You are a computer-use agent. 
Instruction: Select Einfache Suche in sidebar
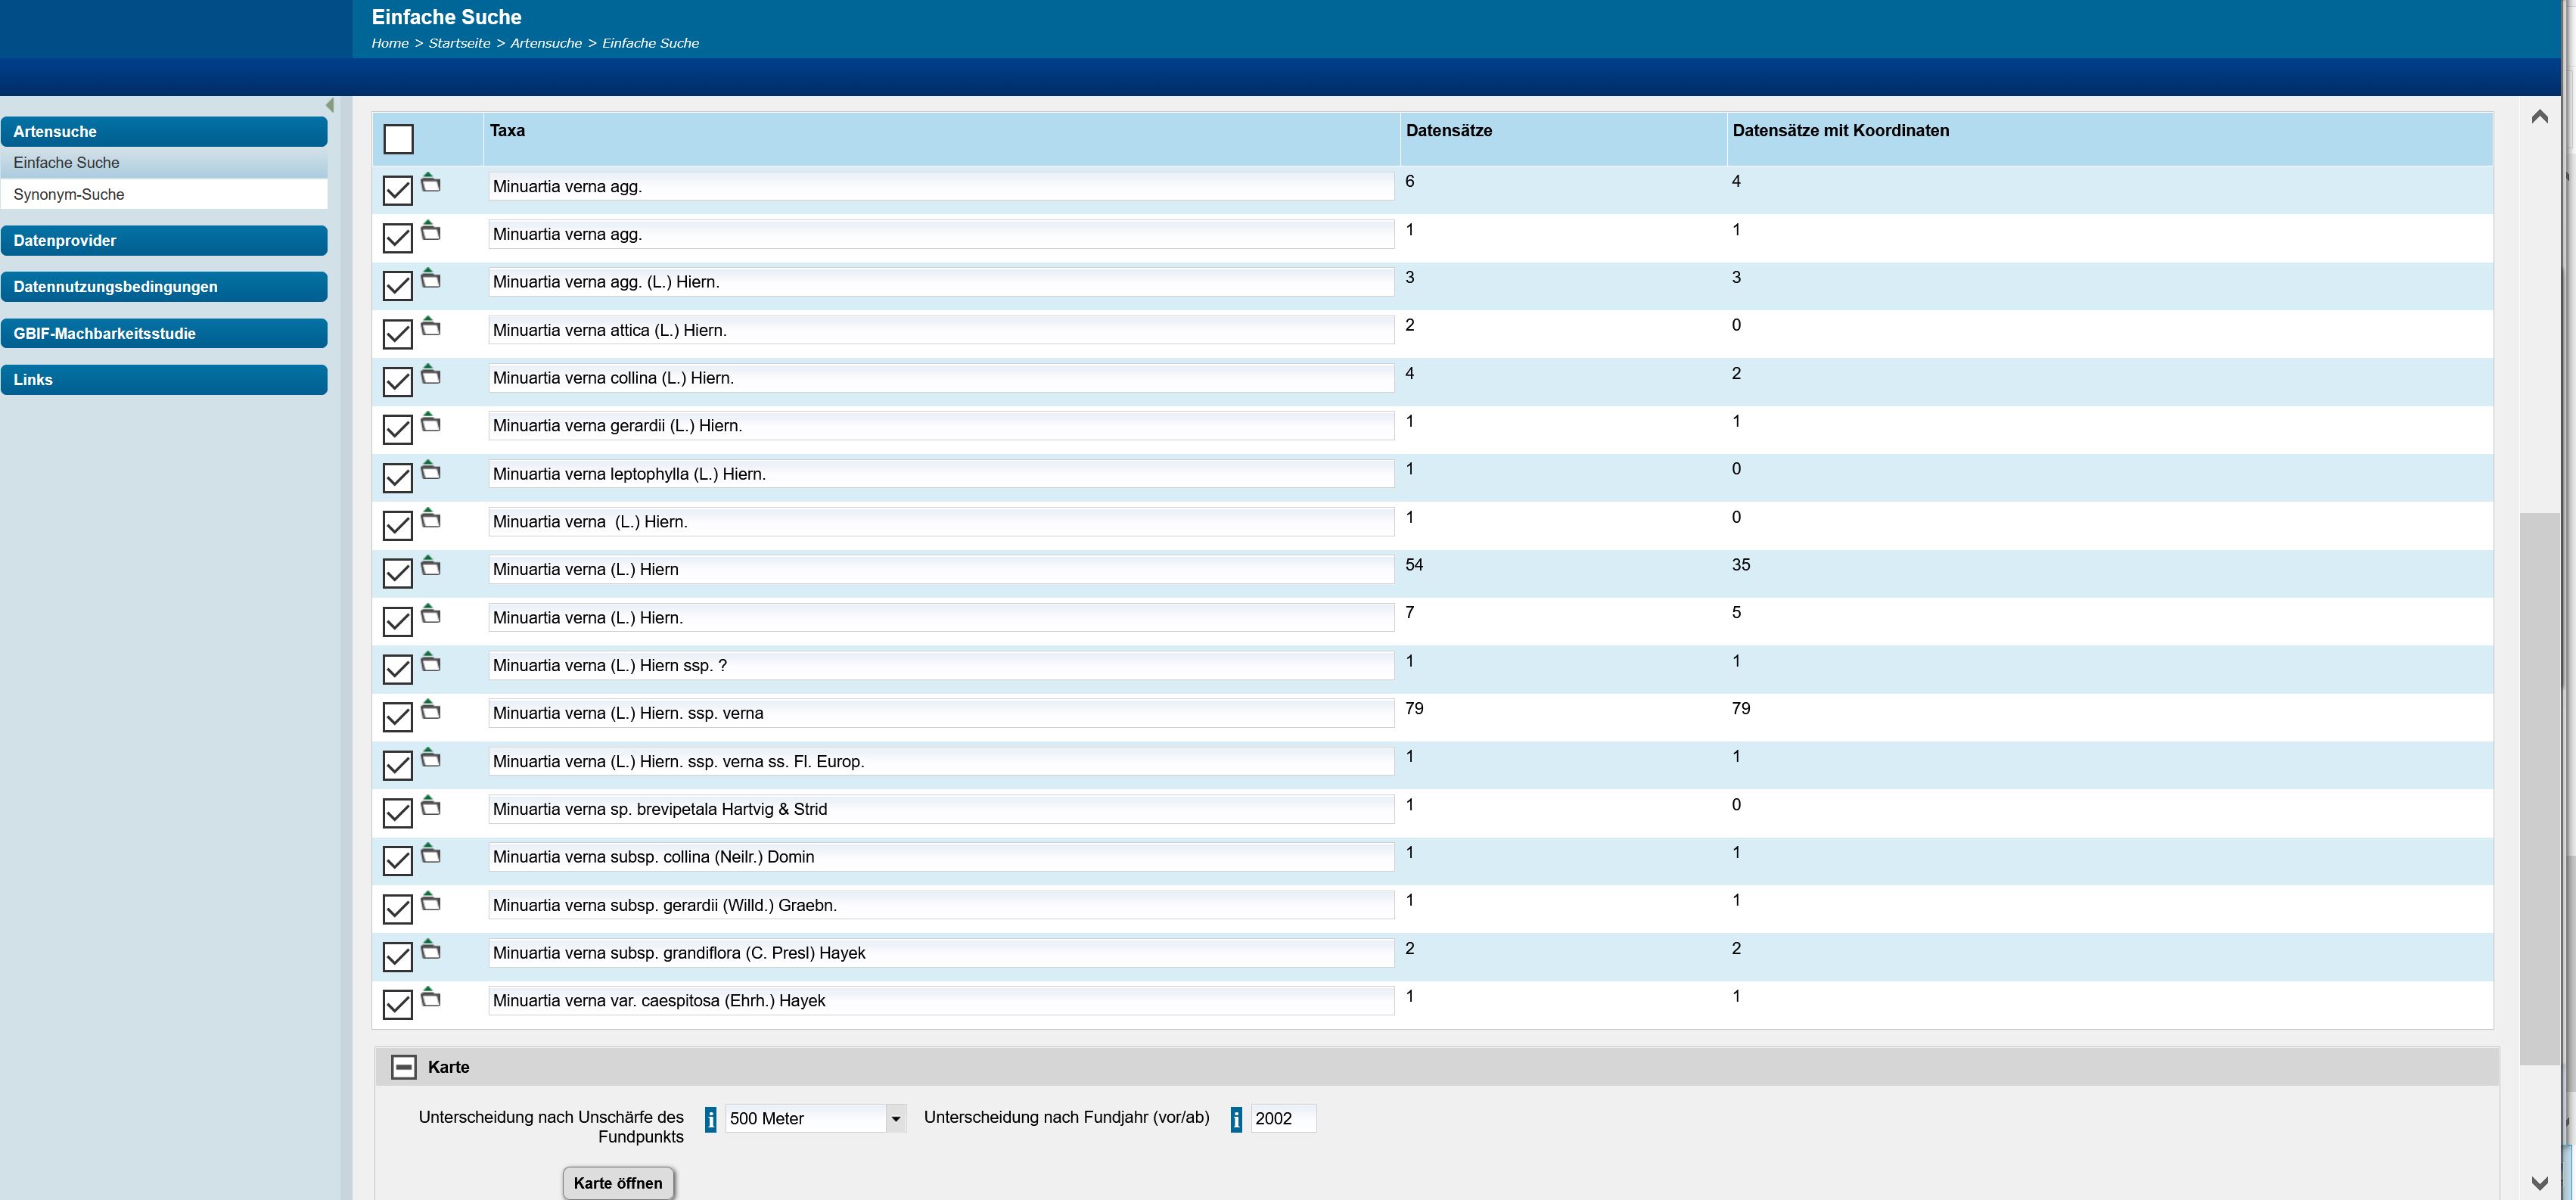click(164, 163)
